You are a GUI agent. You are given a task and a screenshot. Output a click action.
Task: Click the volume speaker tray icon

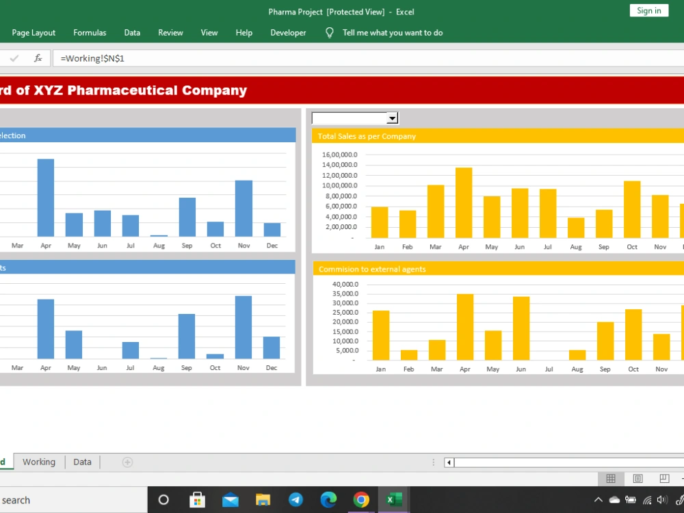(662, 501)
